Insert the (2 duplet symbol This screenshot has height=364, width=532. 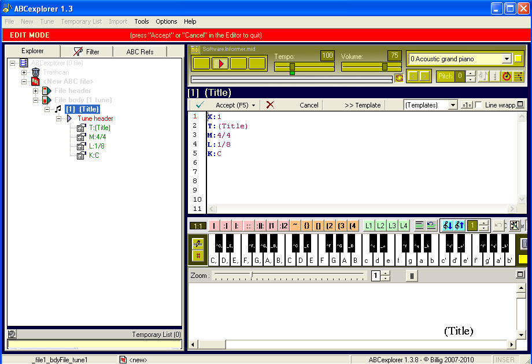click(330, 226)
